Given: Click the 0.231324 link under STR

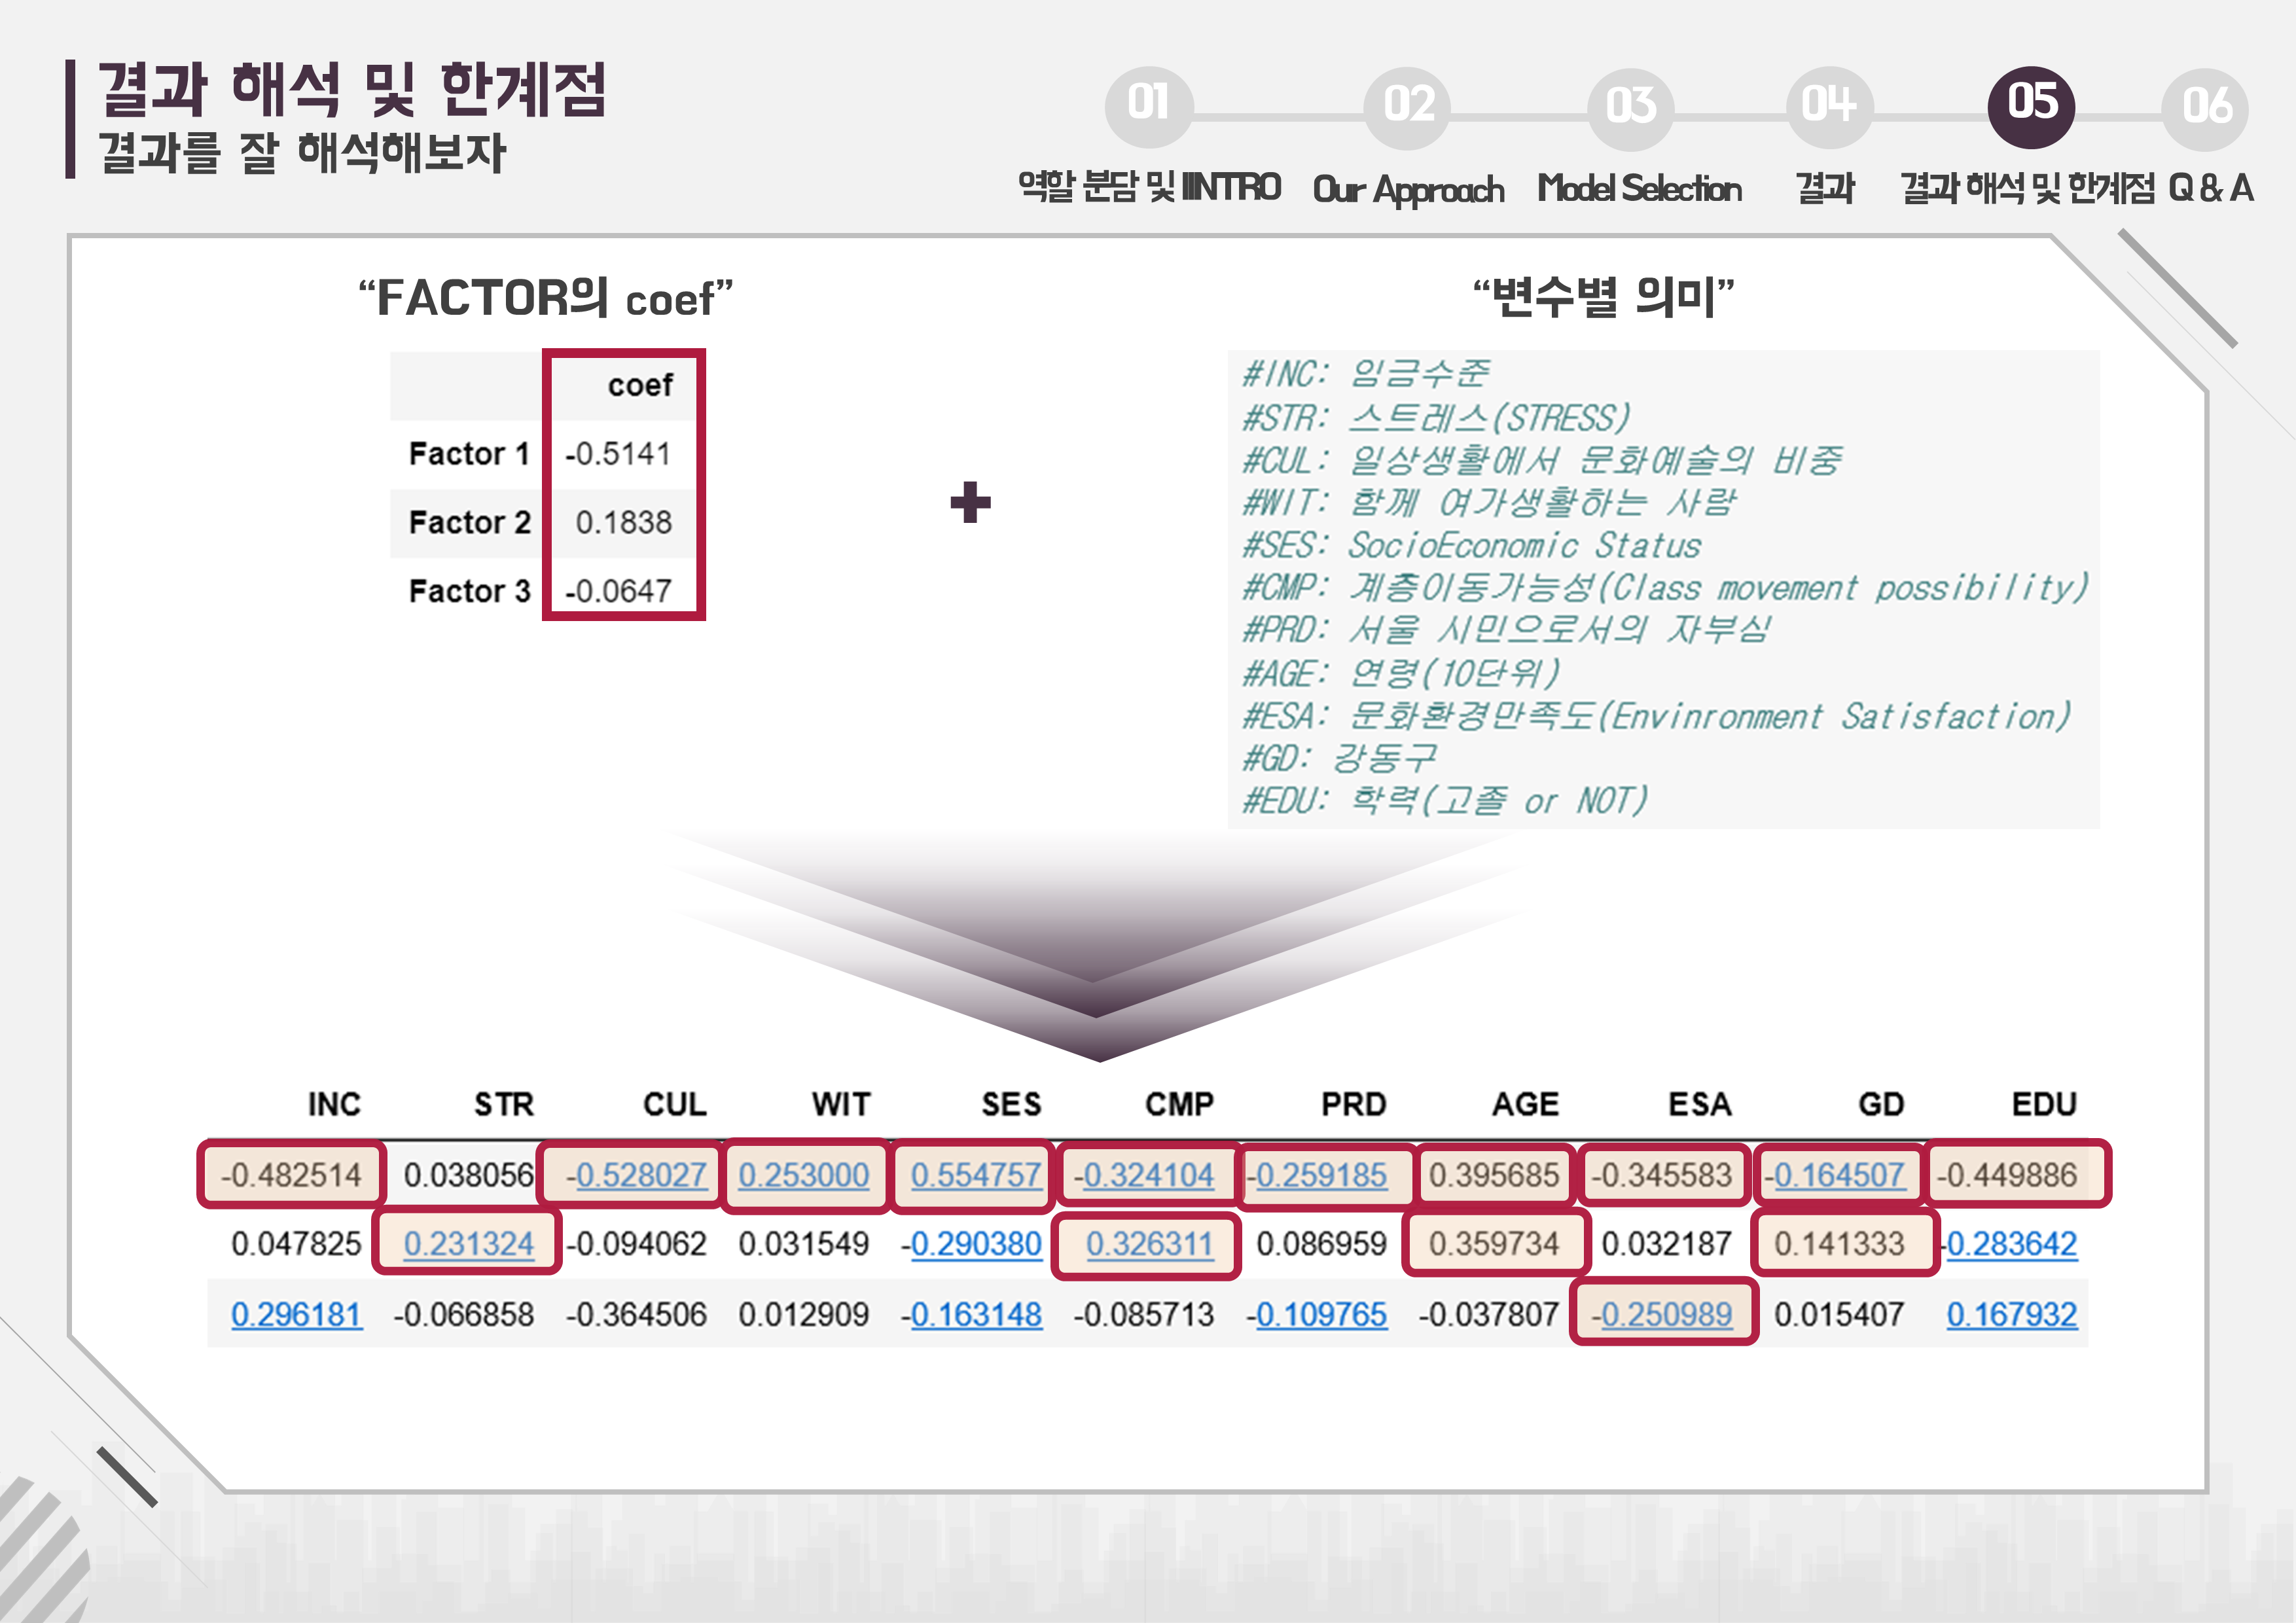Looking at the screenshot, I should (x=468, y=1244).
